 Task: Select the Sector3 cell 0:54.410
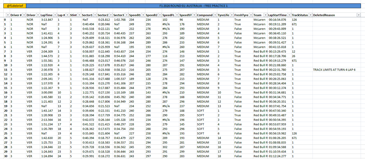pyautogui.click(x=120, y=56)
